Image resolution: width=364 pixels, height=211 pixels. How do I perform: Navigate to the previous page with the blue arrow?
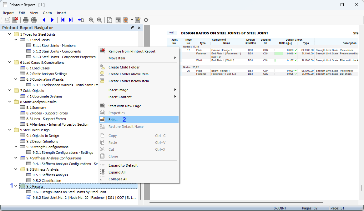[x=44, y=20]
